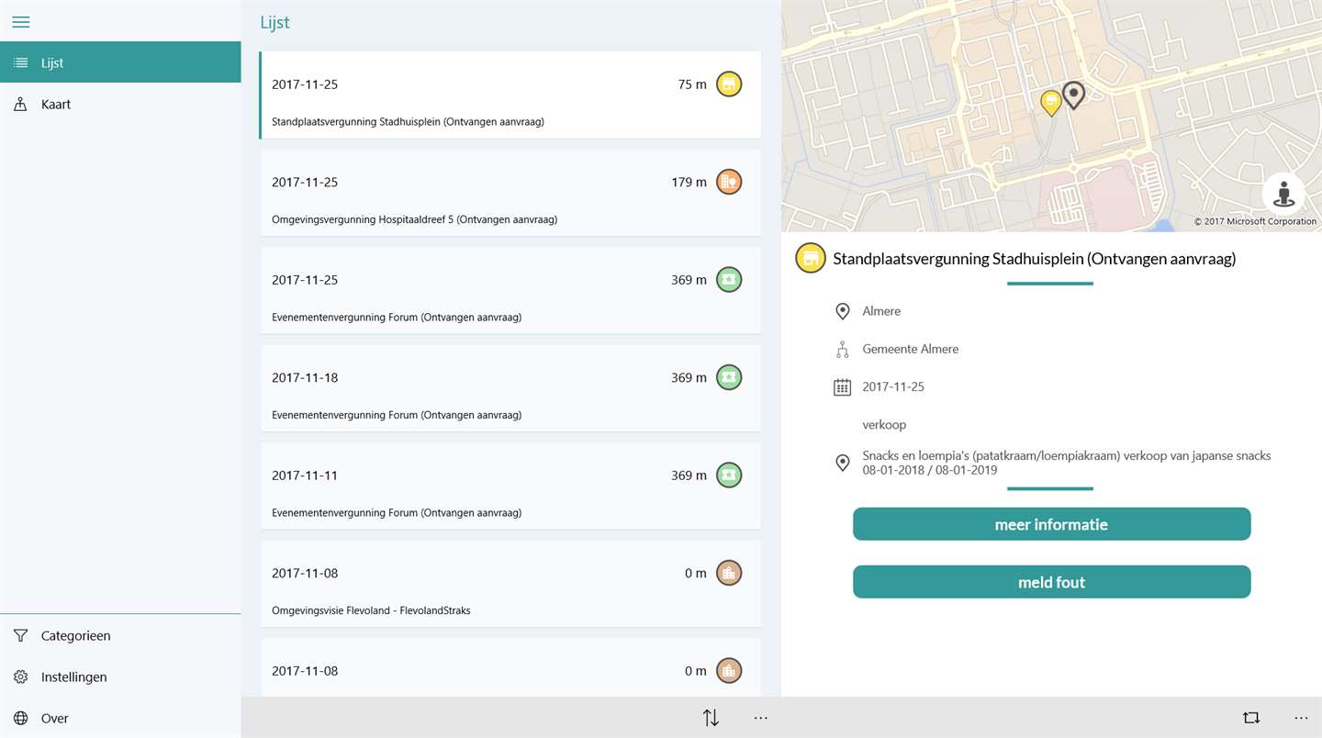This screenshot has width=1322, height=738.
Task: Click the gear icon beside Instellingen
Action: pyautogui.click(x=20, y=676)
